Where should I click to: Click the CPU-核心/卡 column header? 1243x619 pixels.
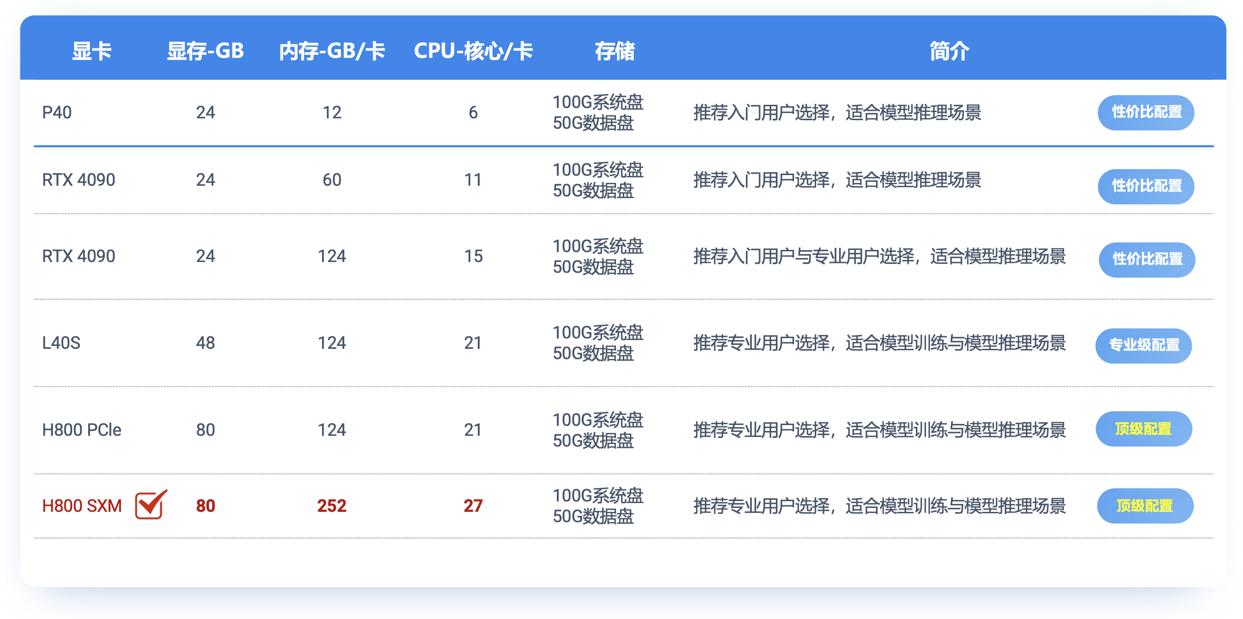point(473,51)
